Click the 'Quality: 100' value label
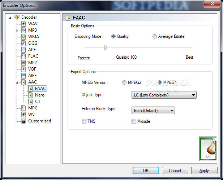Viewport: 223px width, 180px height. click(x=126, y=57)
